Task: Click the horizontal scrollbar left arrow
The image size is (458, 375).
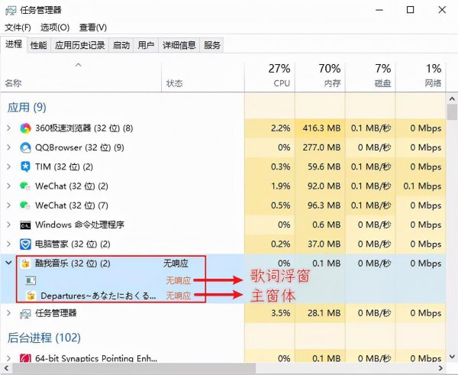Action: coord(6,368)
